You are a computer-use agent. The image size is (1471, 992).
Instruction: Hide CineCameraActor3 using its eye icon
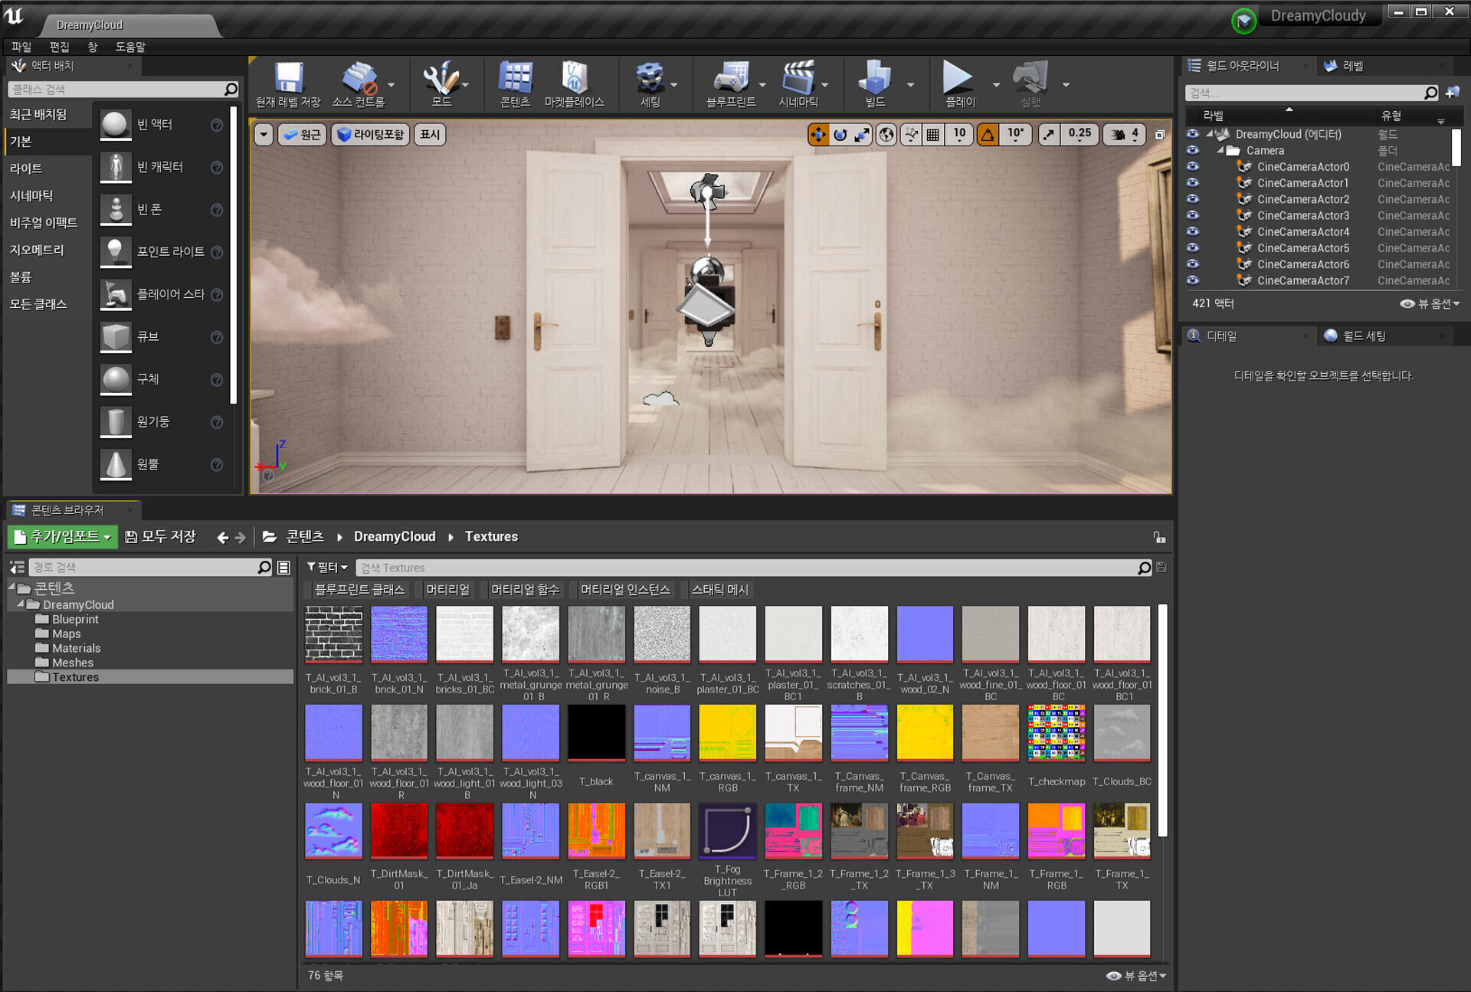pyautogui.click(x=1192, y=215)
